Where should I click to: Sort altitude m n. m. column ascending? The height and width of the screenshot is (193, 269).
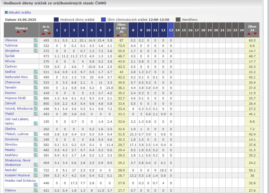coord(43,34)
